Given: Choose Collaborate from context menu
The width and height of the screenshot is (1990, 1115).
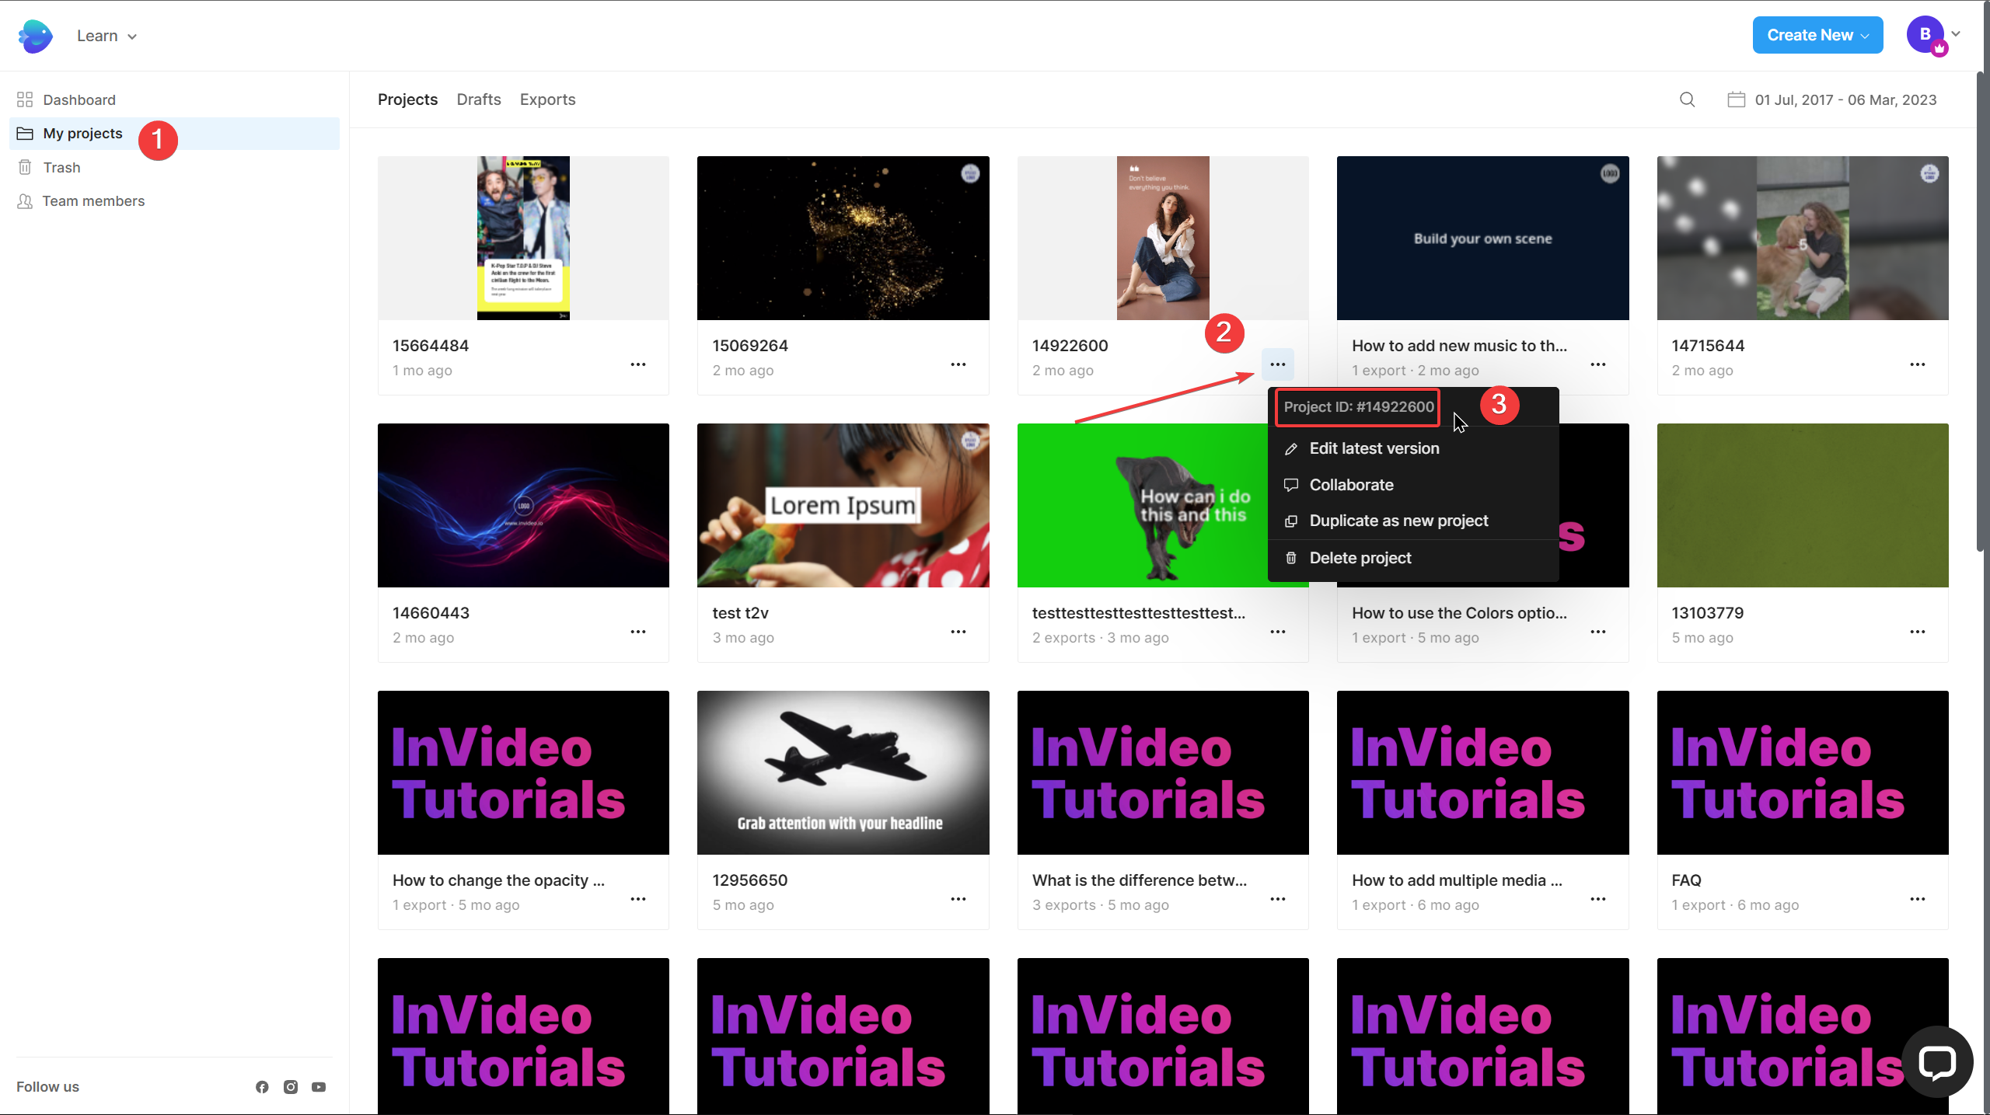Looking at the screenshot, I should (x=1413, y=485).
